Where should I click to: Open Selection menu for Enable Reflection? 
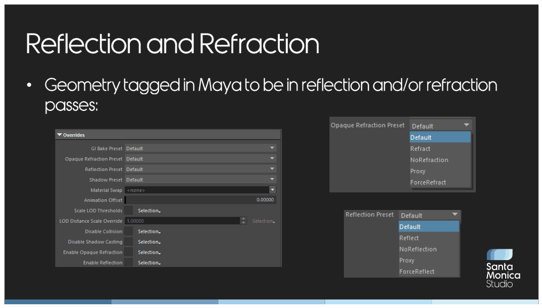coord(150,263)
